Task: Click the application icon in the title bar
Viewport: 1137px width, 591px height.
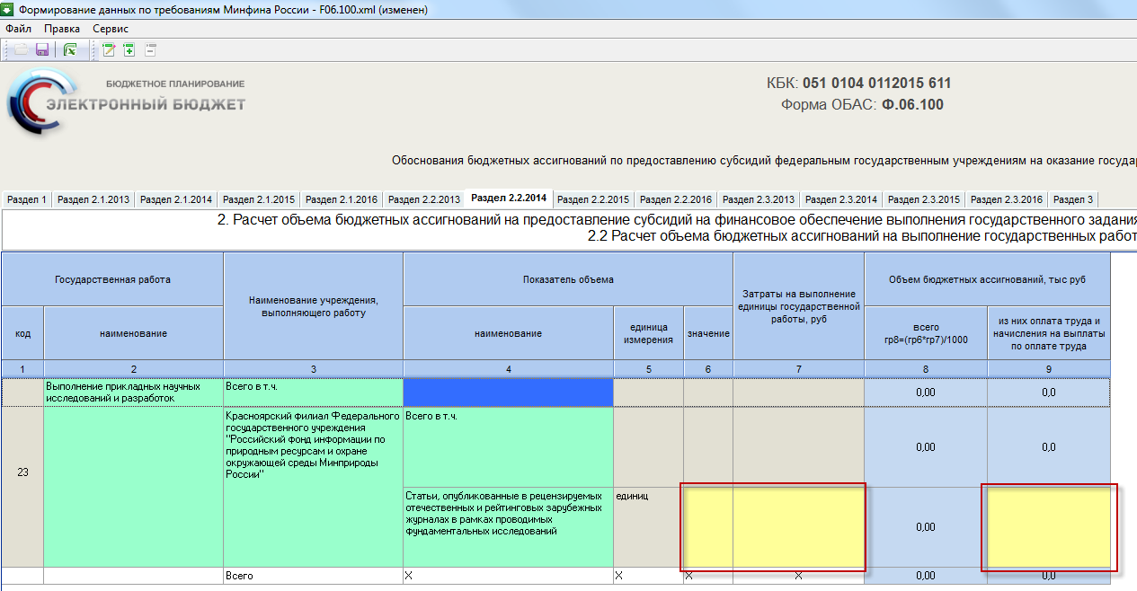Action: [9, 10]
